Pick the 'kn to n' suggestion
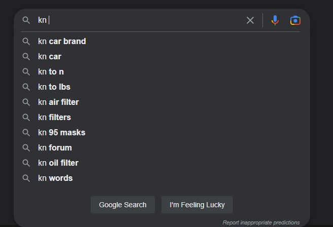This screenshot has height=227, width=333. pos(51,72)
